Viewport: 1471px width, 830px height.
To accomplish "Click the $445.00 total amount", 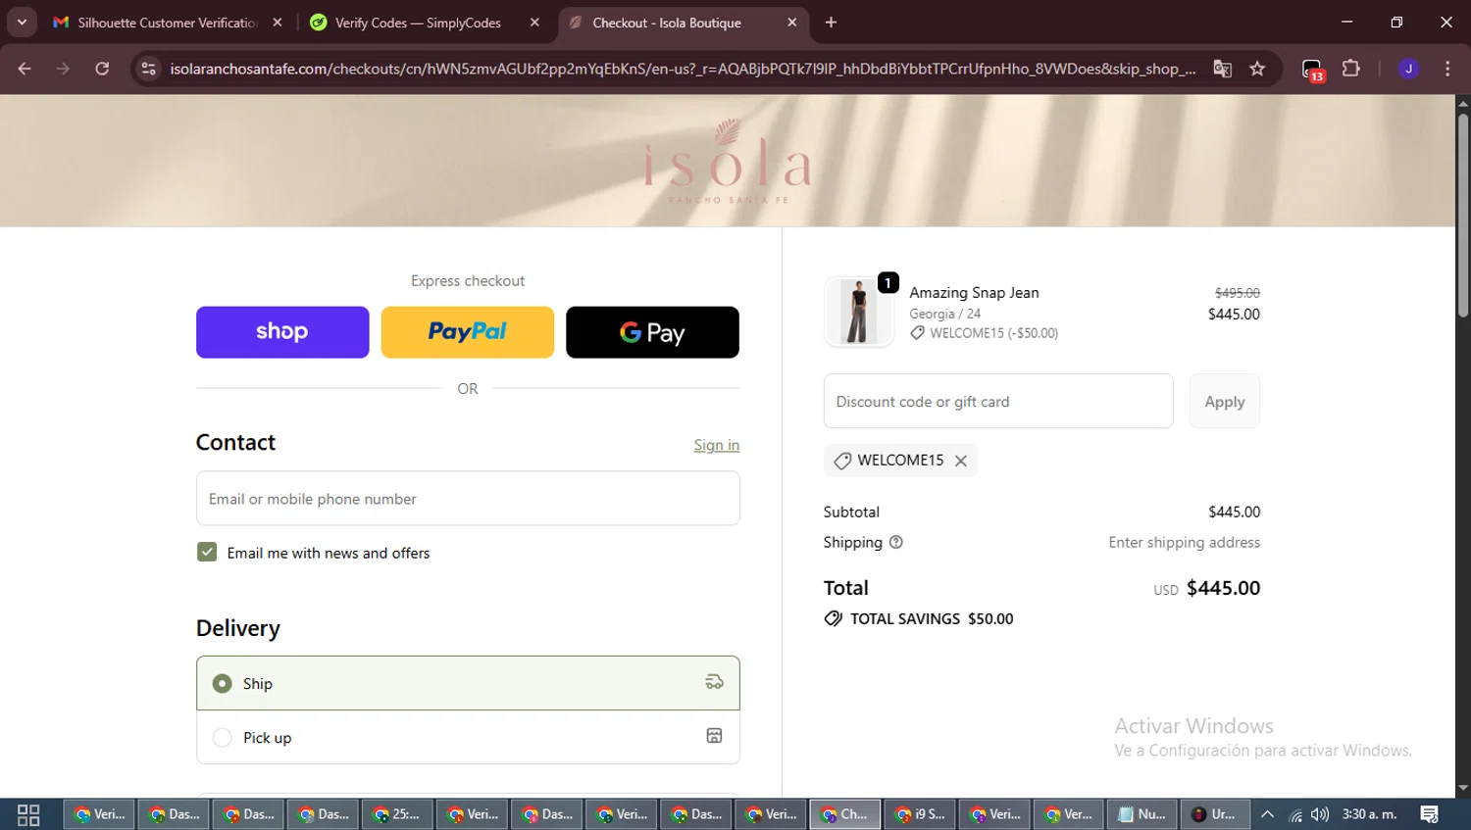I will [x=1223, y=588].
